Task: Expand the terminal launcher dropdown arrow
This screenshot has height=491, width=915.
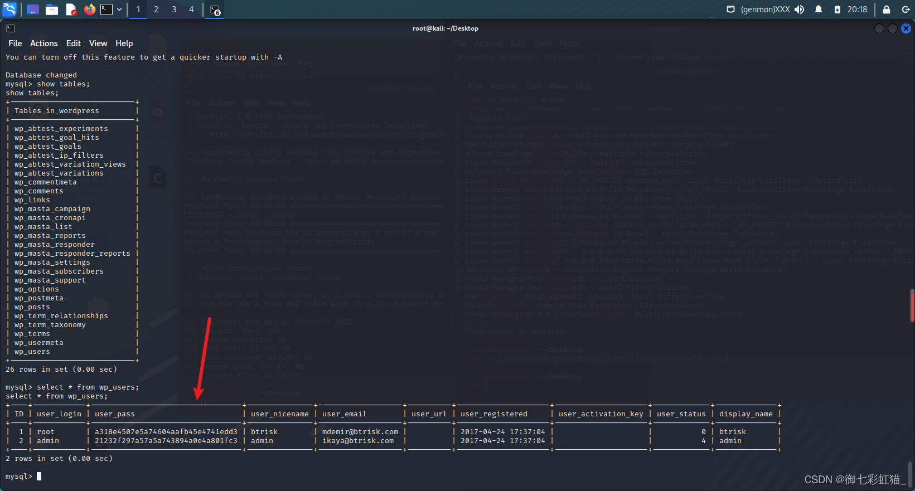Action: tap(119, 9)
